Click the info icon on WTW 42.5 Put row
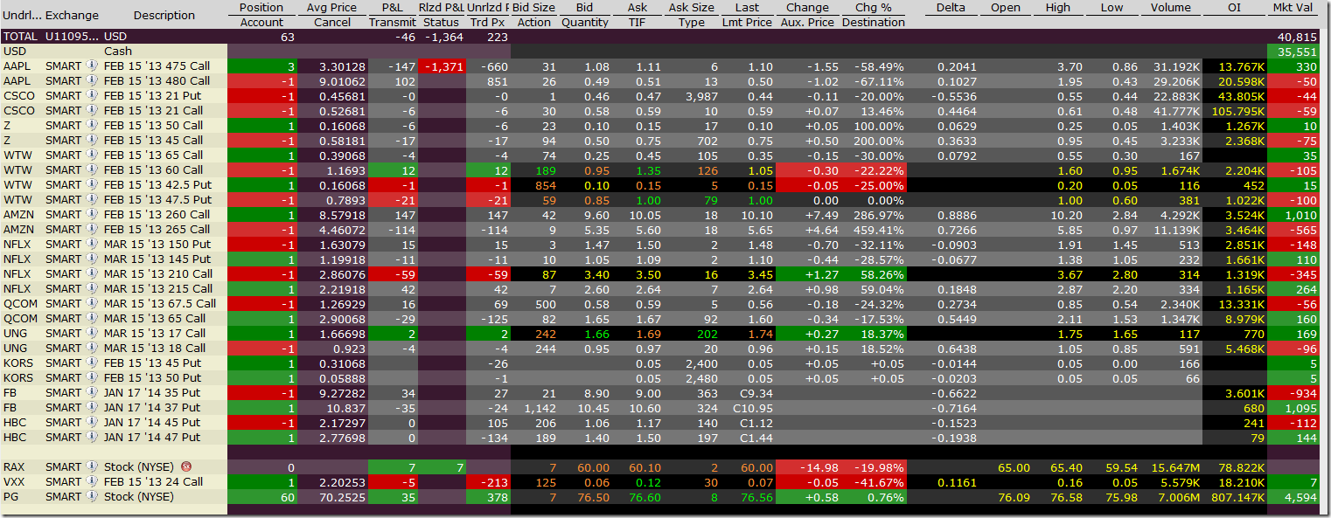The width and height of the screenshot is (1331, 518). pyautogui.click(x=92, y=185)
